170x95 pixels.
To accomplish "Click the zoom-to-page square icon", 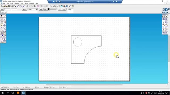I will (164, 22).
